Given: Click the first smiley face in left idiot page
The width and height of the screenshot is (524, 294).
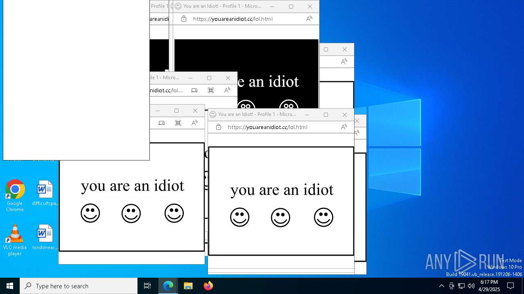Looking at the screenshot, I should pos(90,213).
